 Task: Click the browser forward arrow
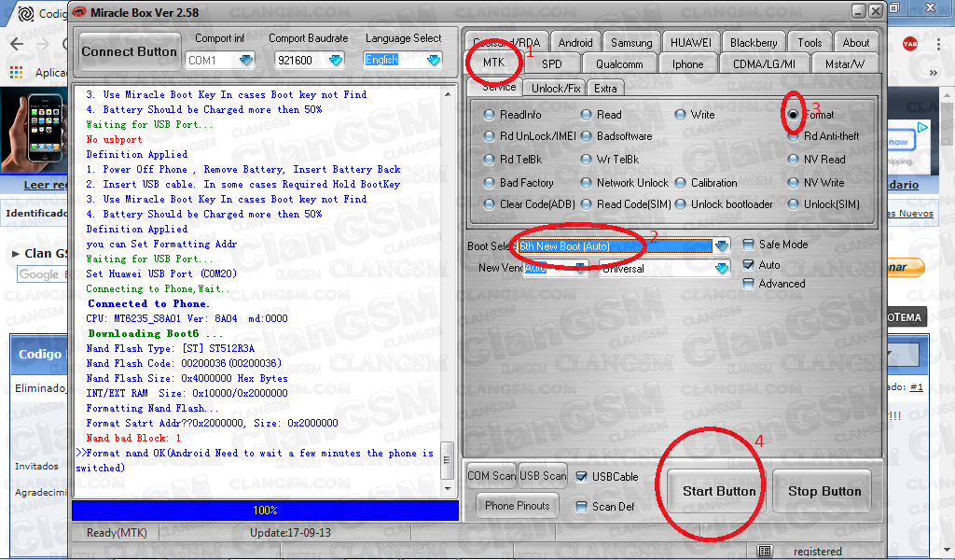43,43
